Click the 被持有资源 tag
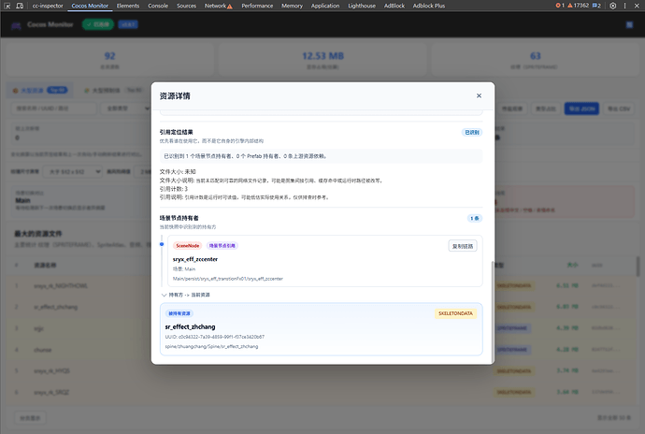645x434 pixels. [179, 313]
